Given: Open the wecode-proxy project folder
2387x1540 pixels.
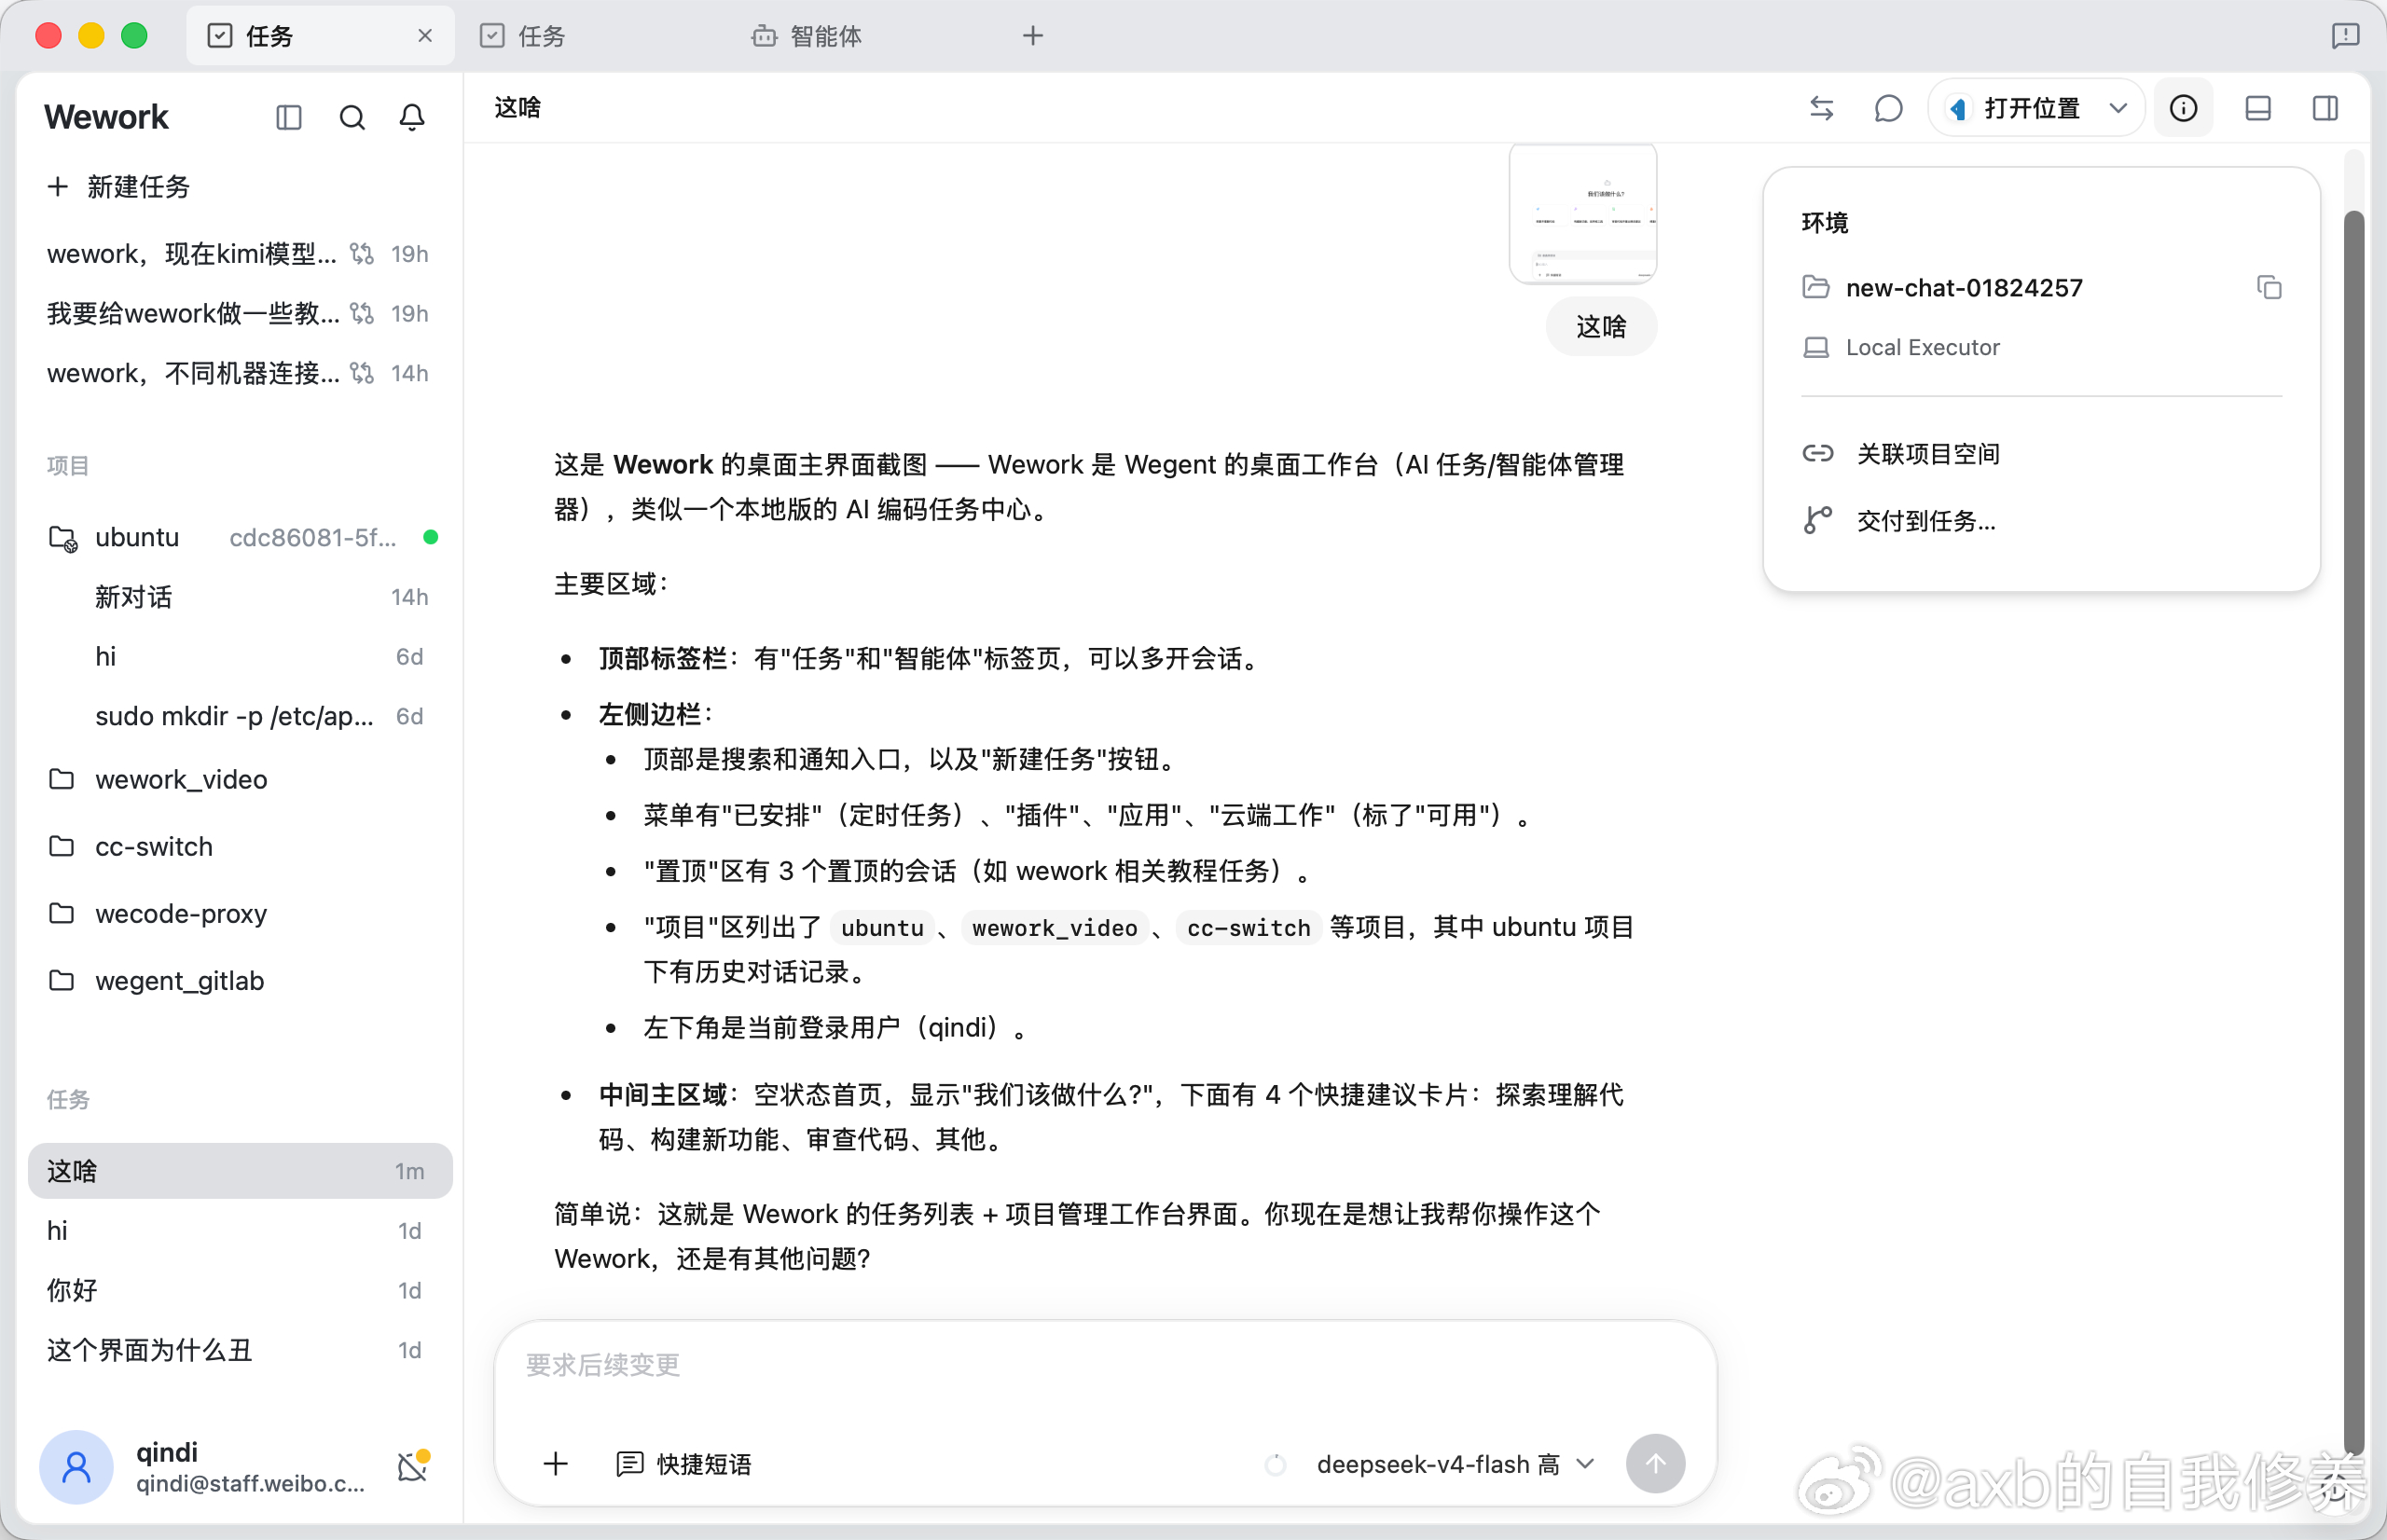Looking at the screenshot, I should pos(239,913).
